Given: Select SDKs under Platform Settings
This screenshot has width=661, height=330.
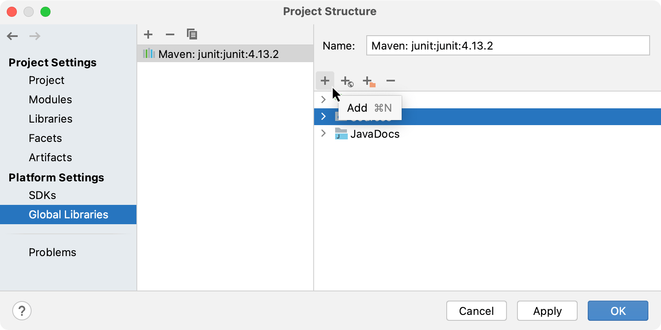Looking at the screenshot, I should pos(42,195).
